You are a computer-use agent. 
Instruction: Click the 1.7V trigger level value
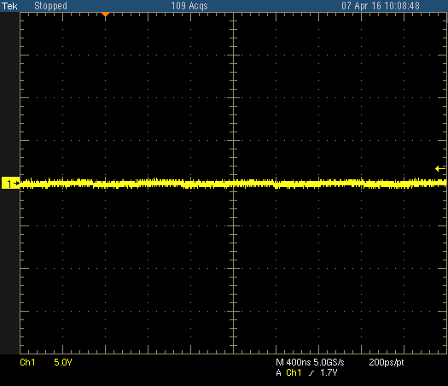coord(329,373)
